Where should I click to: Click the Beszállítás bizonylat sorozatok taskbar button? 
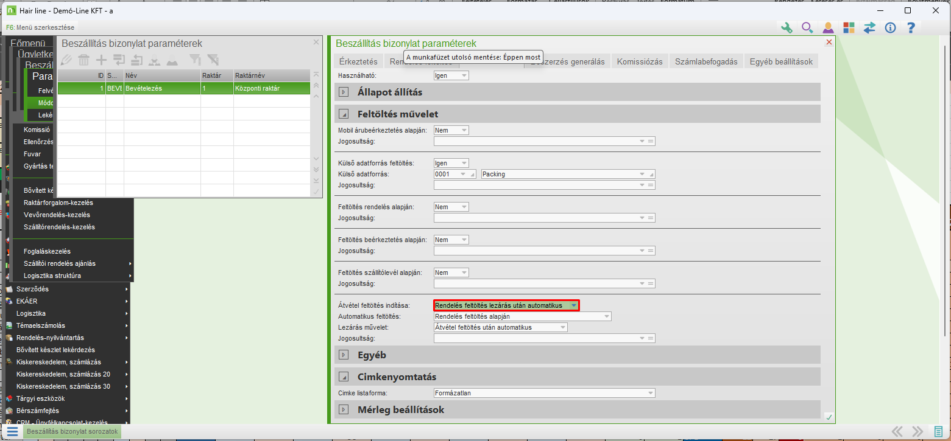pos(72,431)
